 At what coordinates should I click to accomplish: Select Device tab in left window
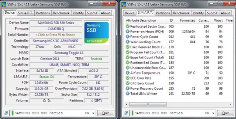(10, 13)
